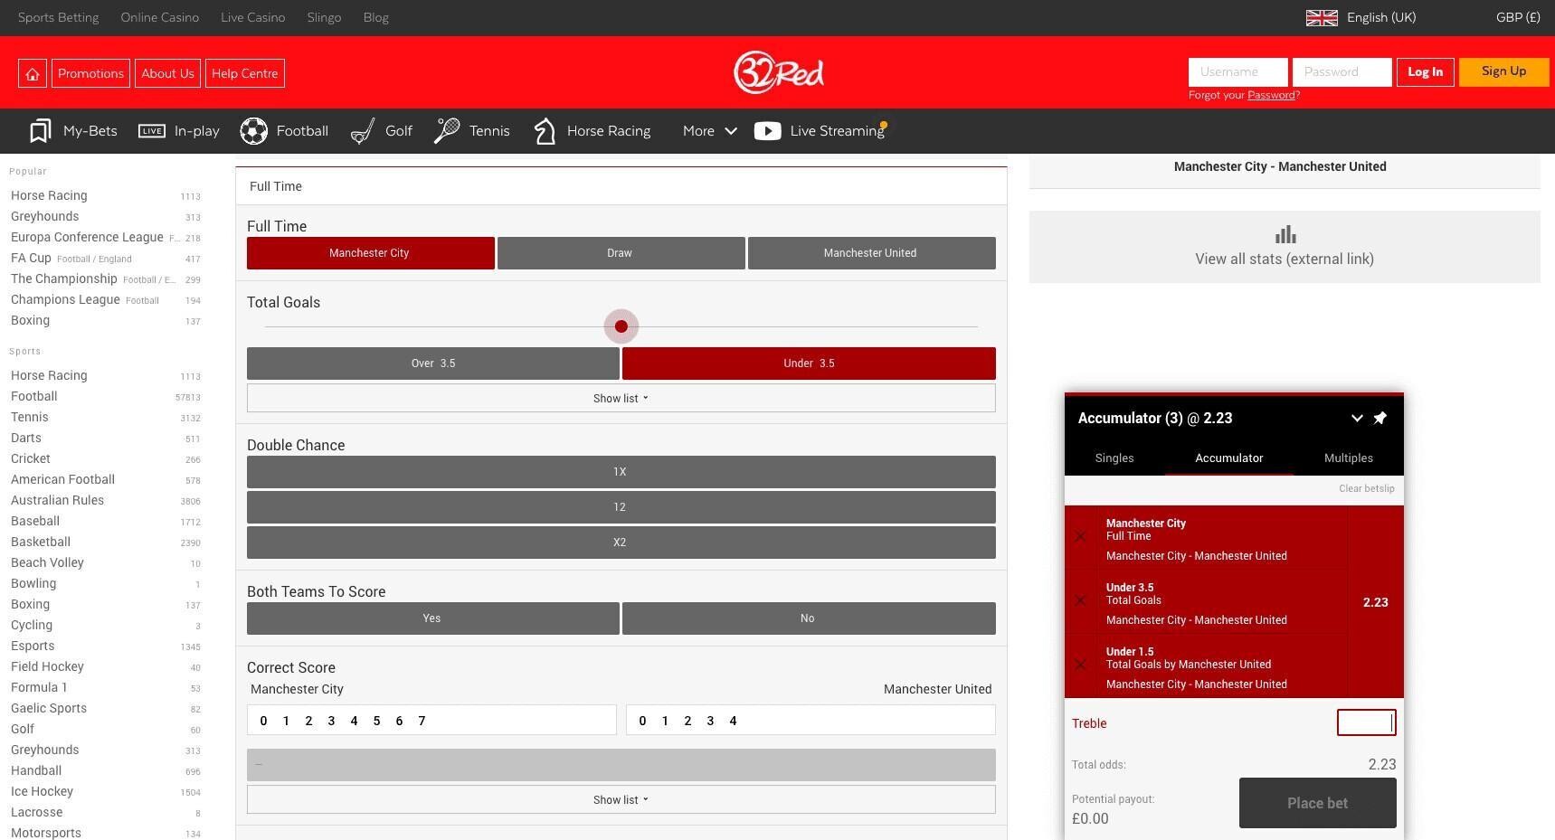Screen dimensions: 1555x840
Task: Click Clear betslip link
Action: 1366,489
